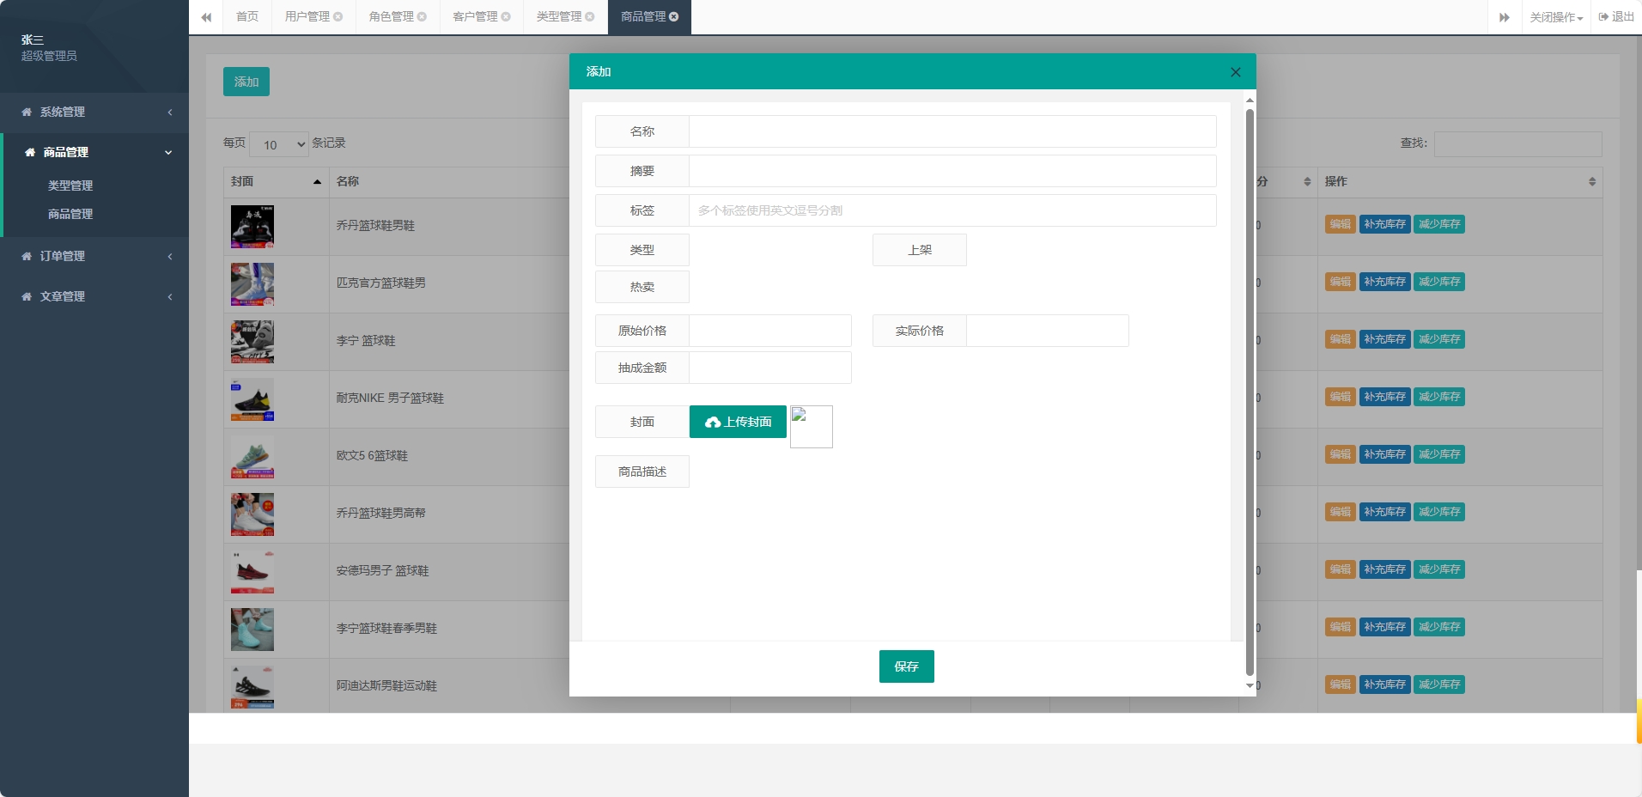Open 类型管理 in the sidebar submenu
This screenshot has width=1642, height=797.
click(x=70, y=186)
